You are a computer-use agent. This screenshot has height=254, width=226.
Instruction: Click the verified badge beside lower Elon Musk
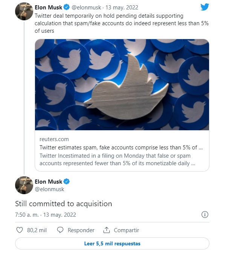tap(67, 182)
